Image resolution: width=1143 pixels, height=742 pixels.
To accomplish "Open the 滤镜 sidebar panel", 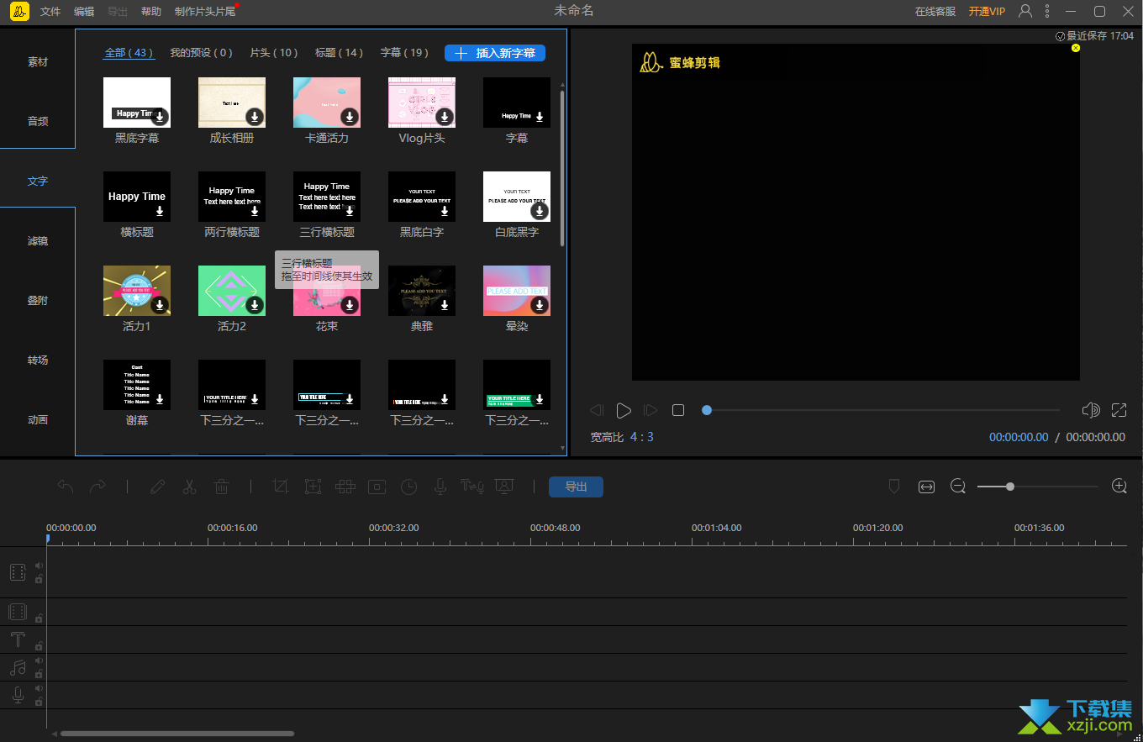I will pyautogui.click(x=38, y=241).
